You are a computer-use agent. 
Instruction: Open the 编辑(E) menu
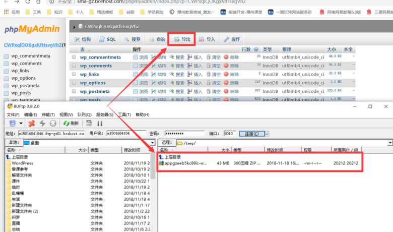click(31, 114)
